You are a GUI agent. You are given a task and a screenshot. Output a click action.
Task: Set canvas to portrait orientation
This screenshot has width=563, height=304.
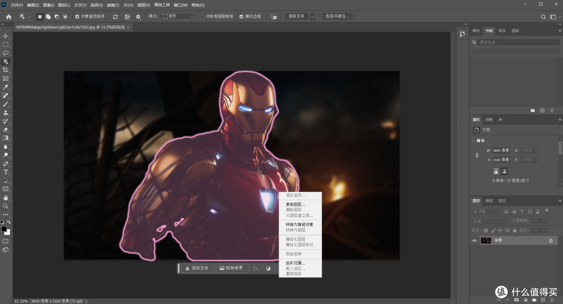(x=496, y=171)
